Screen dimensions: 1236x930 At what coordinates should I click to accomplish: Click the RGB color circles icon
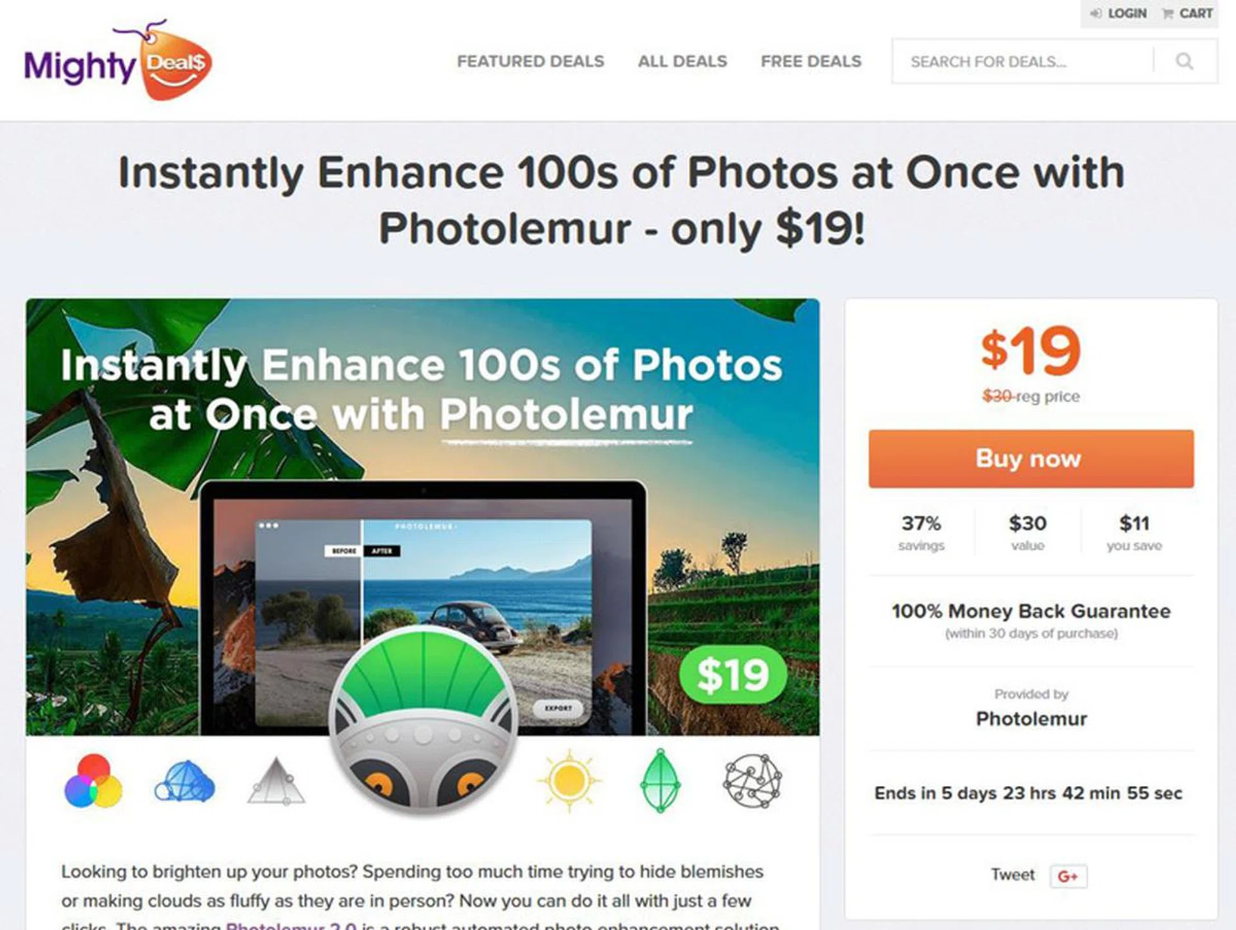tap(93, 781)
